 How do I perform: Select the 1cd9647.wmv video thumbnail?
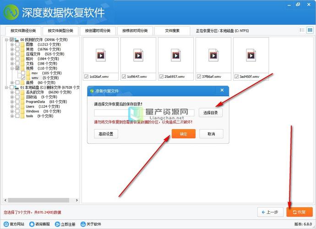point(138,55)
